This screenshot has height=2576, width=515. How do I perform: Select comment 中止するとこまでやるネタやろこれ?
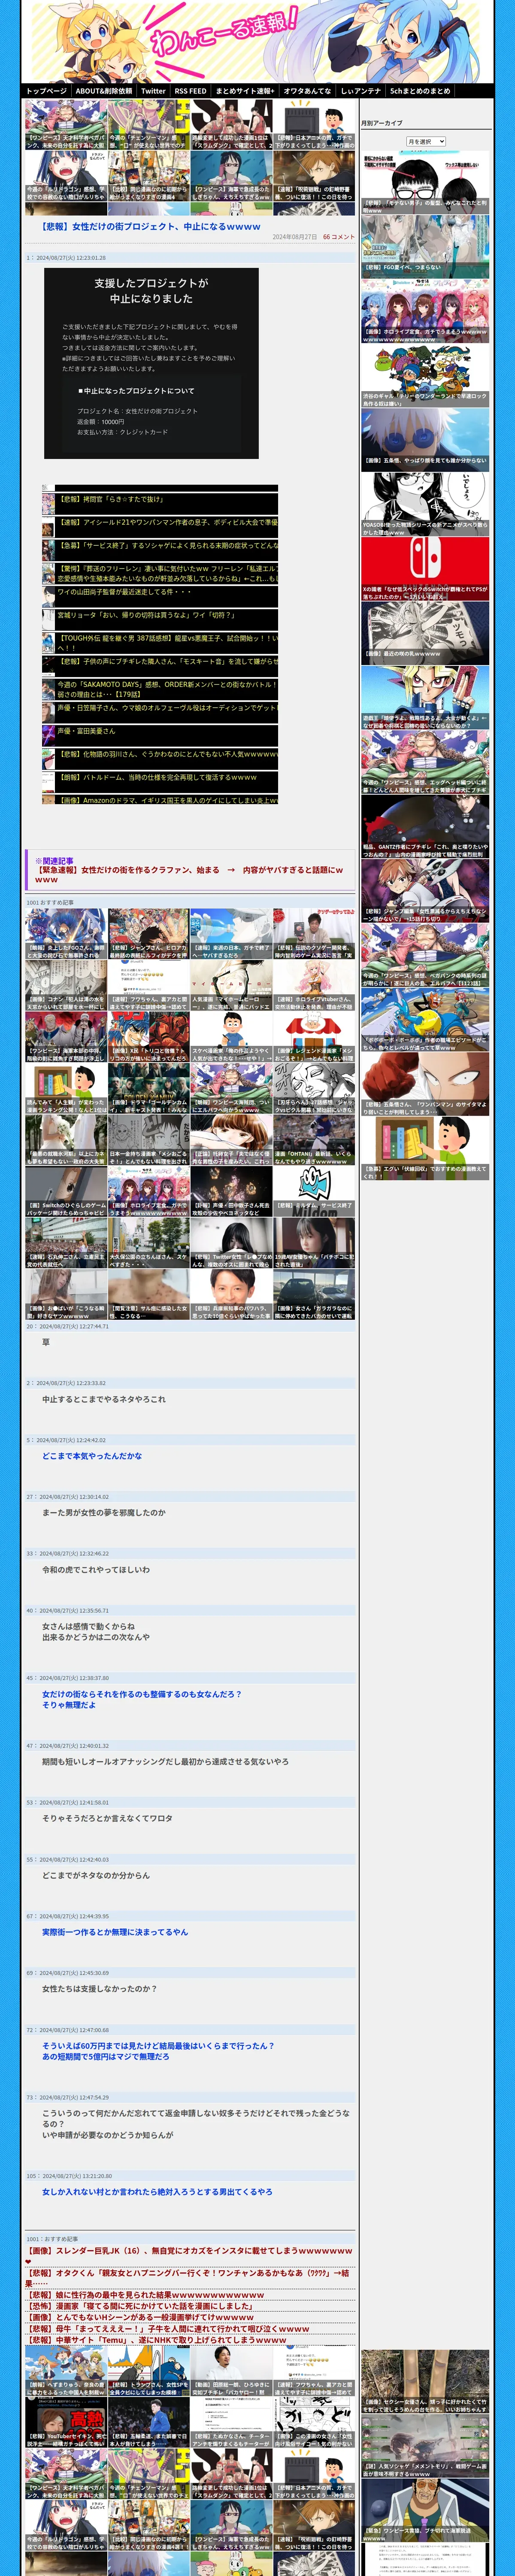tap(104, 1399)
